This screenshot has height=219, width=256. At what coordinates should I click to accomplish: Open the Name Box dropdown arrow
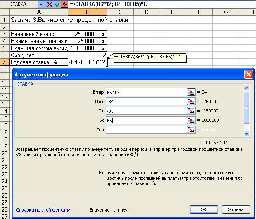click(41, 4)
